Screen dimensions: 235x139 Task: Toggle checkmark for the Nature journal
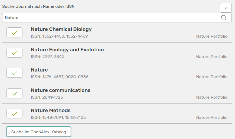pyautogui.click(x=14, y=73)
